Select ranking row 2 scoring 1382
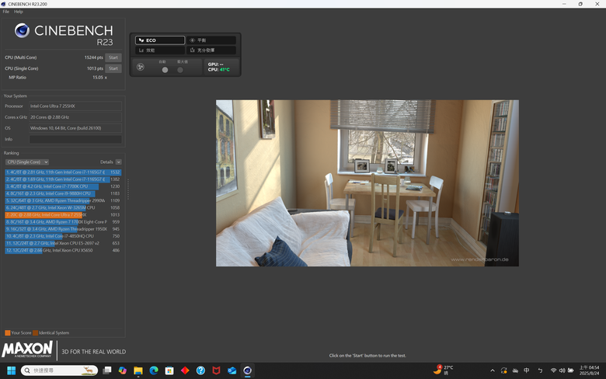The height and width of the screenshot is (379, 606). (63, 179)
